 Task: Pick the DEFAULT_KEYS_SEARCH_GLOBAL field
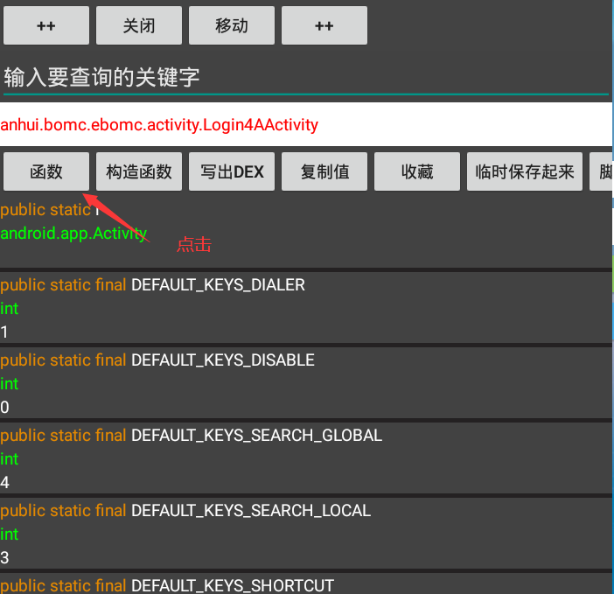[x=256, y=436]
